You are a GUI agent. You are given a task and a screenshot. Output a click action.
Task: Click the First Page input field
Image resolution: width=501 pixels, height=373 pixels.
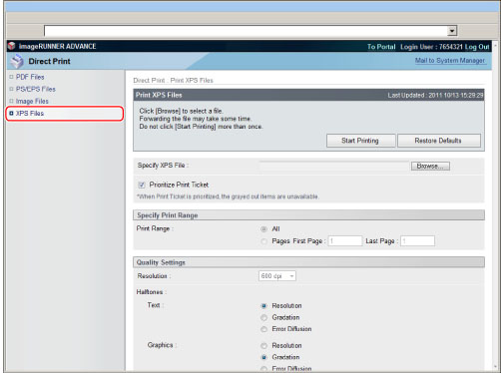pyautogui.click(x=345, y=241)
